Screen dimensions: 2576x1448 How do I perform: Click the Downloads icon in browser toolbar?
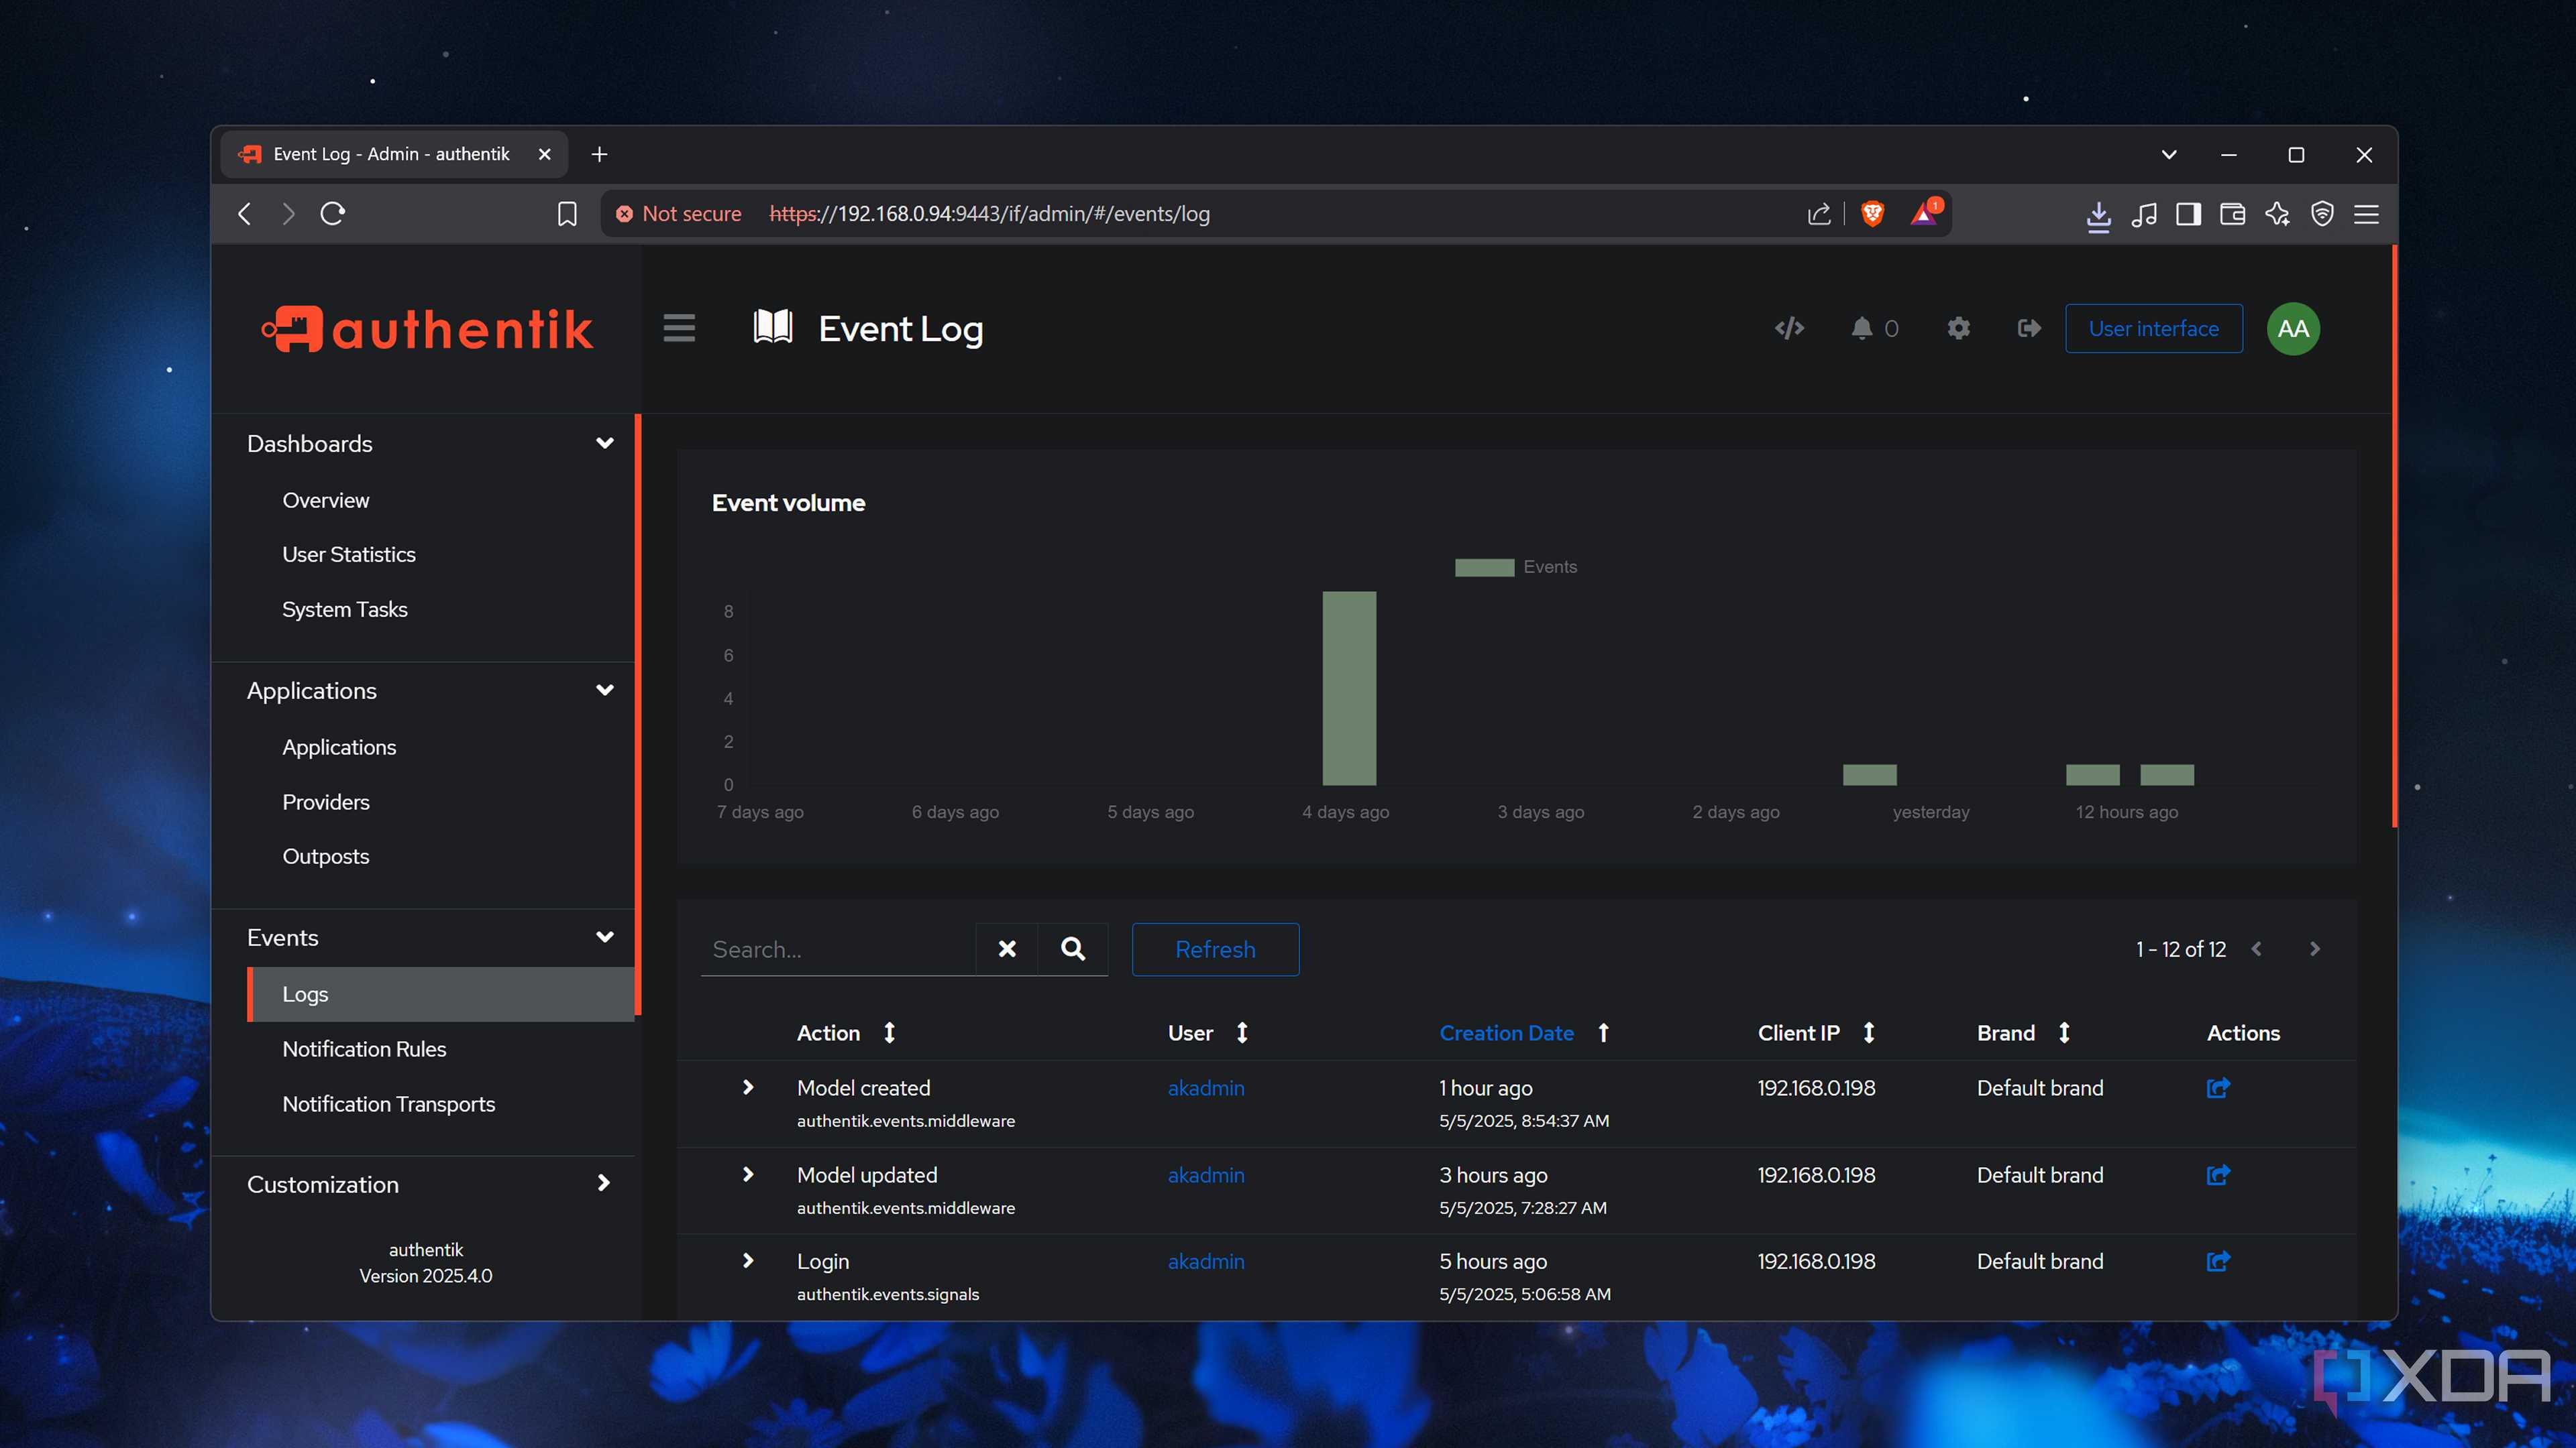click(2099, 214)
